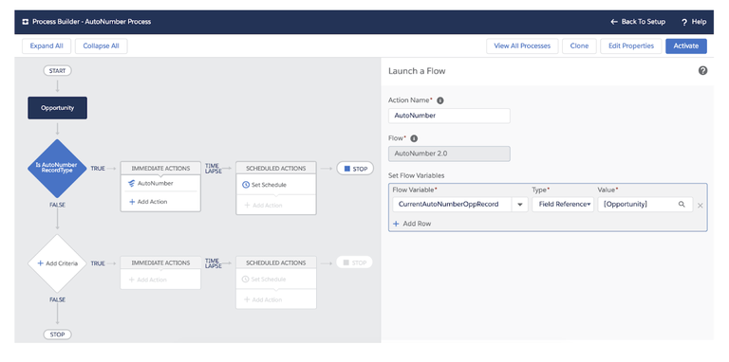
Task: Select the Is AutoNumber RecordType criteria diamond
Action: point(57,169)
